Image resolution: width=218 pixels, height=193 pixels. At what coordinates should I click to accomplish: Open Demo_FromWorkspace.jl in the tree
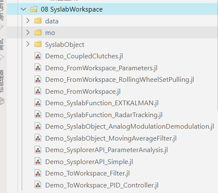click(83, 92)
